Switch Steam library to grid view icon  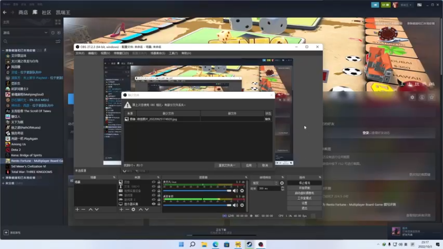coord(58,22)
